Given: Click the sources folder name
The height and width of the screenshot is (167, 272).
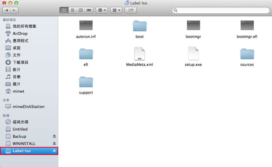Looking at the screenshot, I should (247, 65).
